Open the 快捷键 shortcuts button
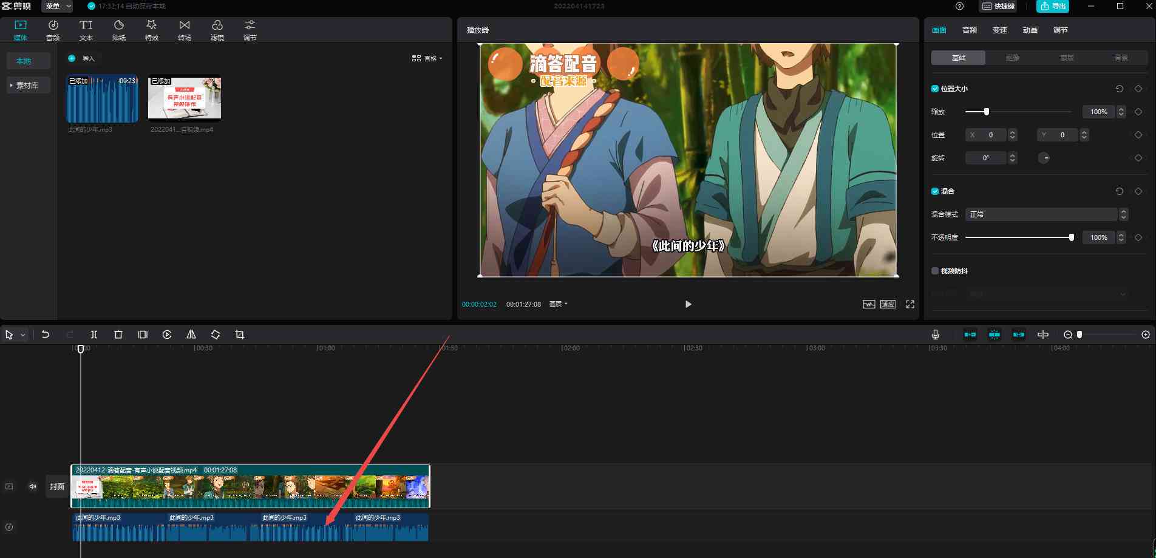1156x558 pixels. tap(998, 6)
